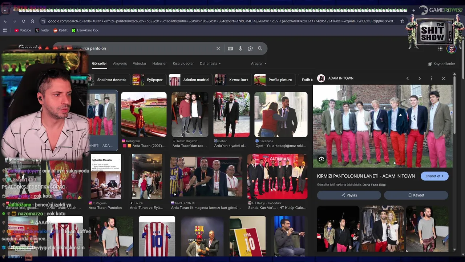Select the Kırmızı kart filter chip
465x262 pixels.
tap(233, 80)
